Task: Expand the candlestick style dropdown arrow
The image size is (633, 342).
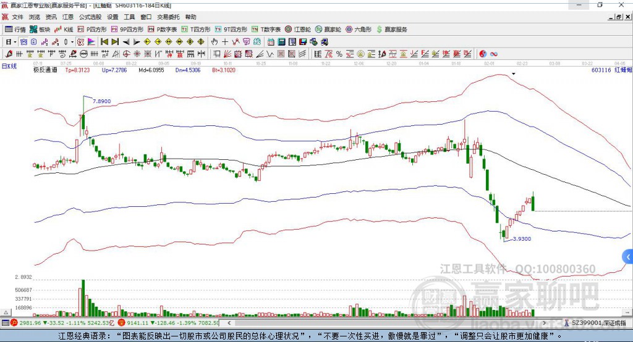Action: tap(72, 42)
